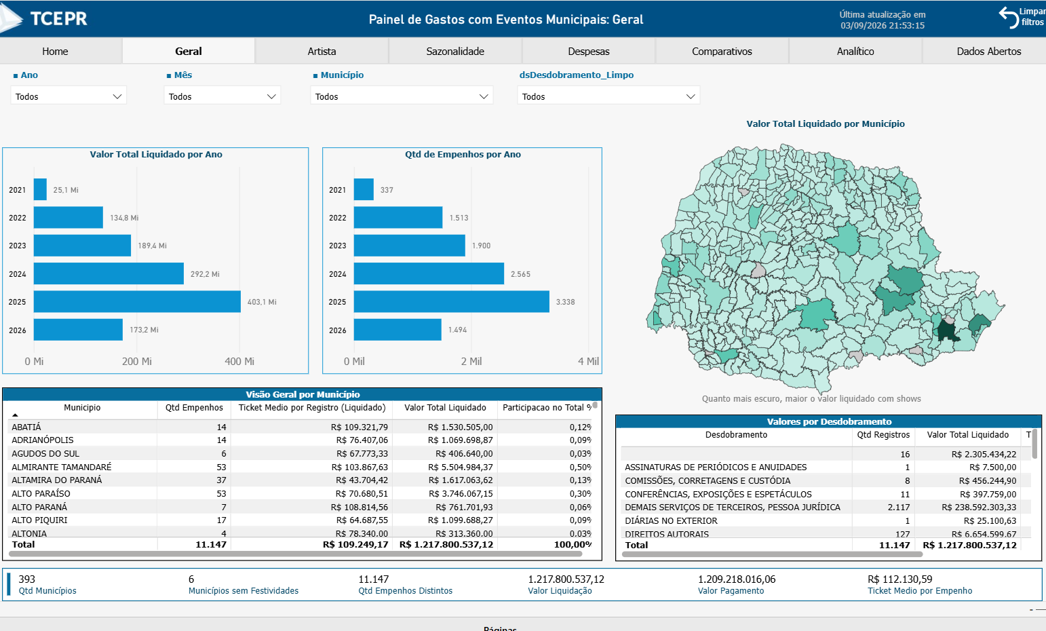Viewport: 1046px width, 631px height.
Task: Select the 2025 bar showing 403,1 Mi
Action: (137, 301)
